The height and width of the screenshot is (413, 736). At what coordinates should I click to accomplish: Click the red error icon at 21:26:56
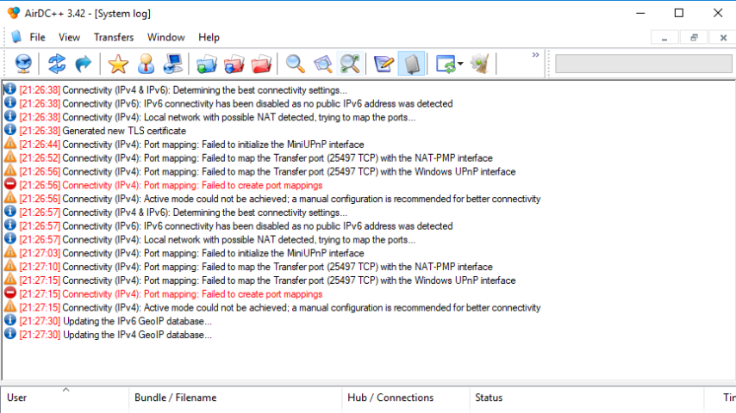click(10, 184)
